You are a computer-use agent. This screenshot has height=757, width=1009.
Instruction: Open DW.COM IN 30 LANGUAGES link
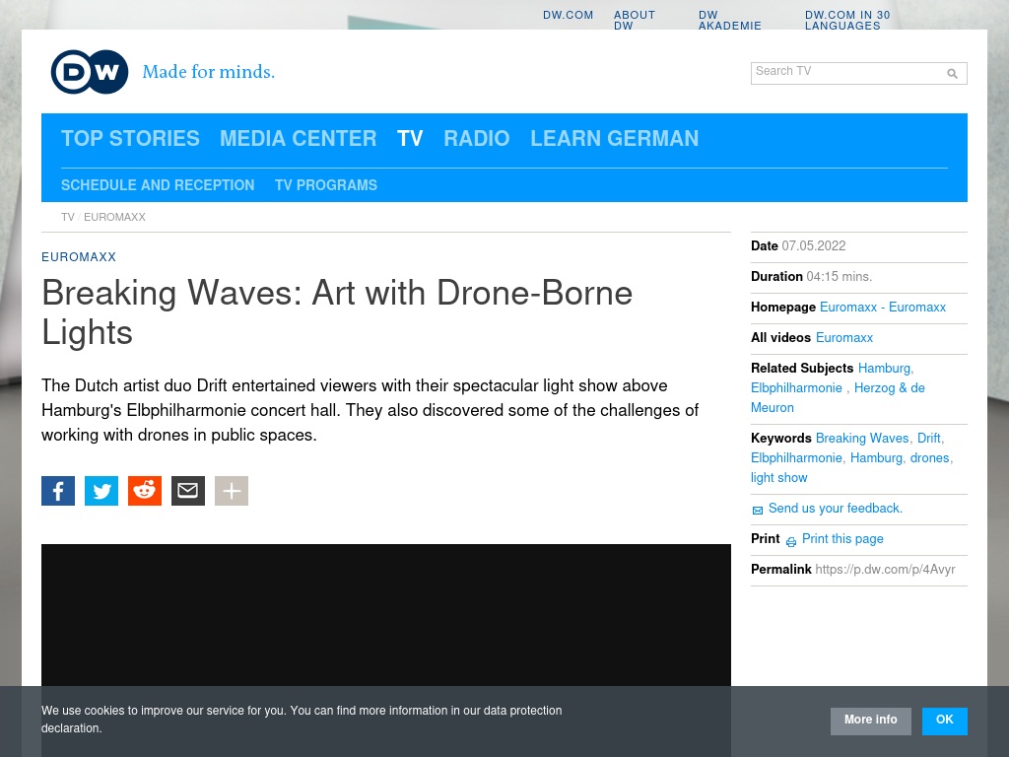[847, 20]
